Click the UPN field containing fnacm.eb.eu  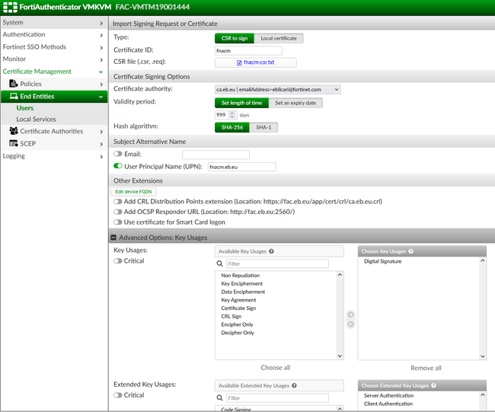pos(242,167)
